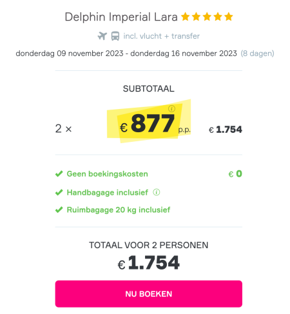
Task: Open info icon beside Handbagage inclusief
Action: (x=157, y=192)
